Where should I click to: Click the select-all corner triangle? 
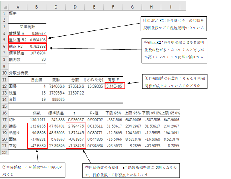[x=4, y=7]
